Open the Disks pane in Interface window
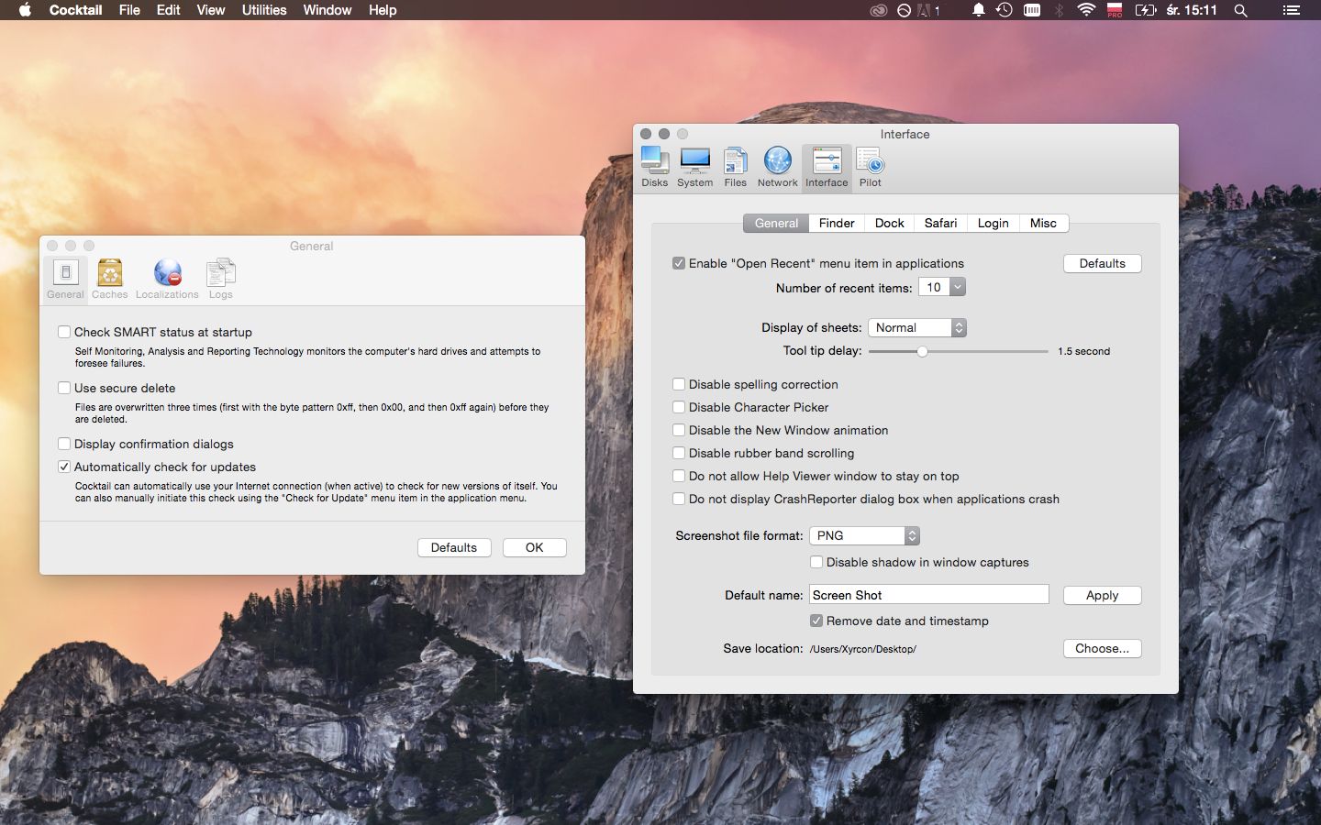The width and height of the screenshot is (1321, 825). (654, 167)
